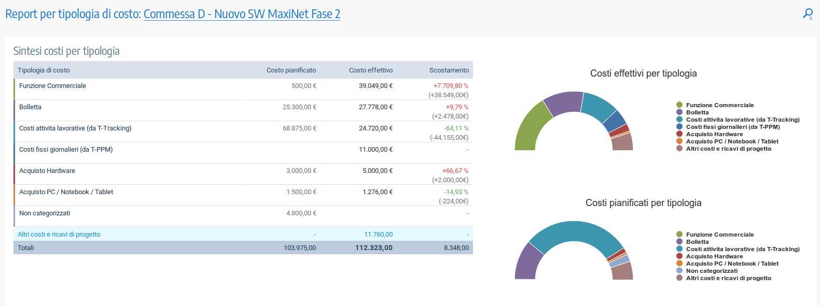Toggle Funzione Commerciale legend in Costi effettivi chart
Viewport: 820px width, 306px height.
click(719, 105)
